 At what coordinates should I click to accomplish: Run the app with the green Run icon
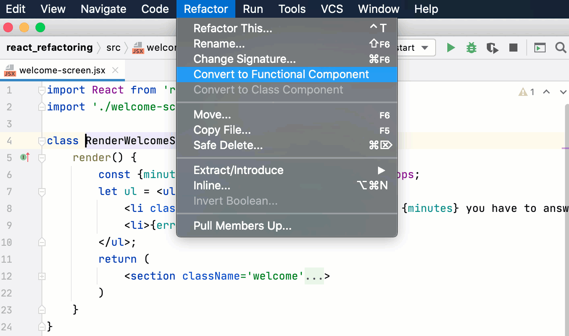coord(451,47)
